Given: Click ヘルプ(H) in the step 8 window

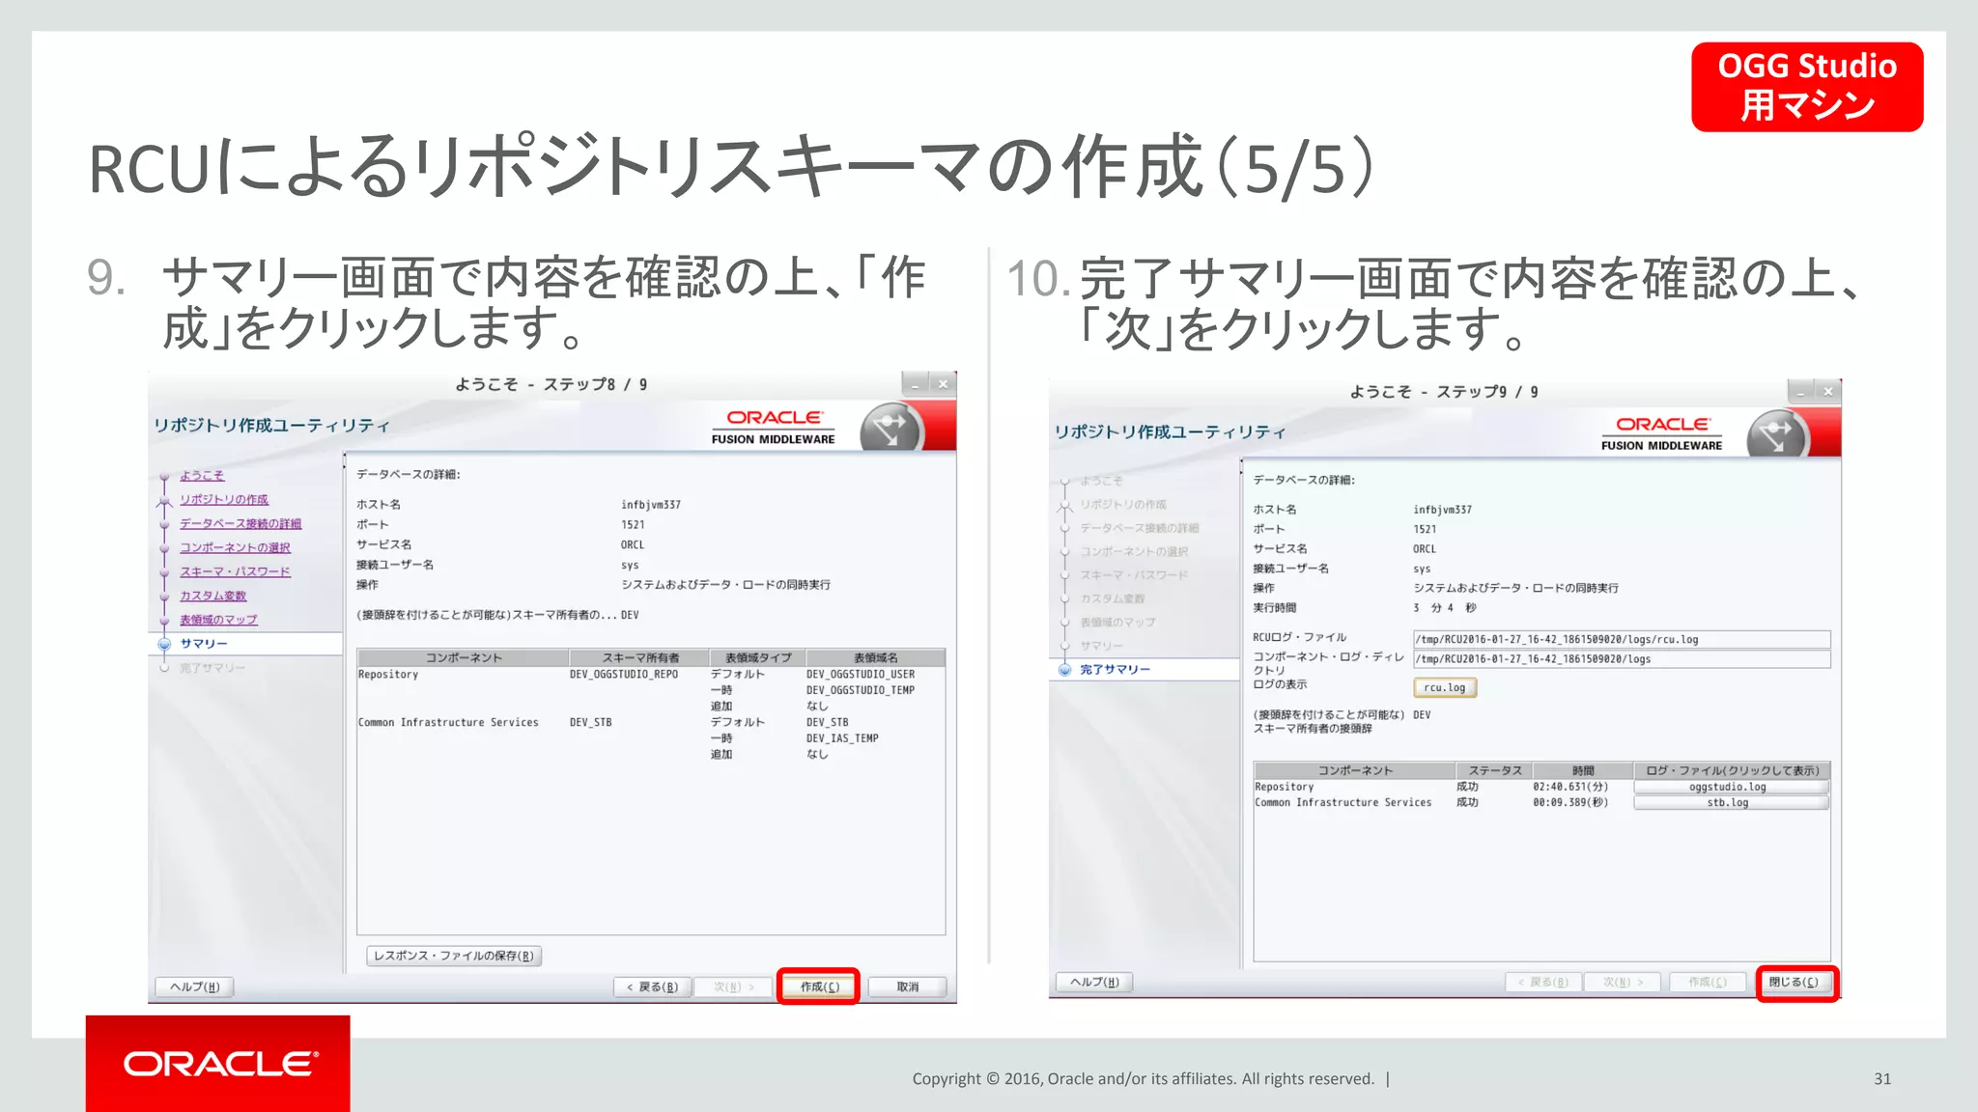Looking at the screenshot, I should pyautogui.click(x=194, y=987).
